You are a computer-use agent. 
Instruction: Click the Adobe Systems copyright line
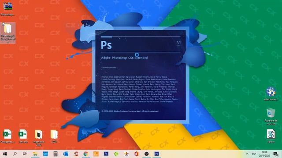pyautogui.click(x=130, y=111)
